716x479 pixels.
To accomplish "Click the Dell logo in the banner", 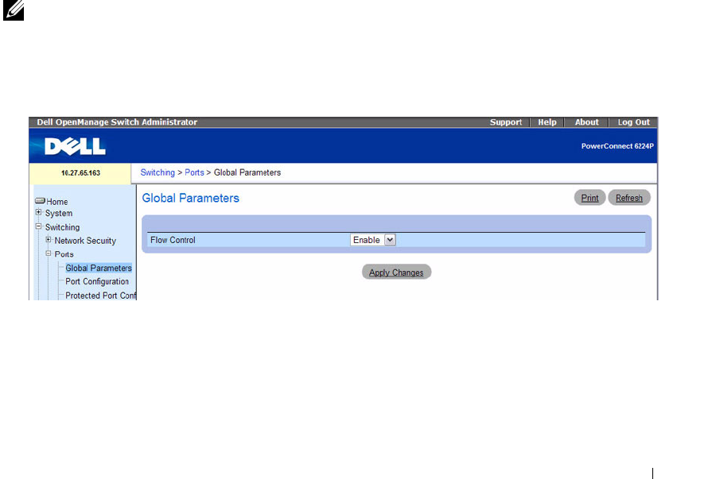I will (x=75, y=146).
